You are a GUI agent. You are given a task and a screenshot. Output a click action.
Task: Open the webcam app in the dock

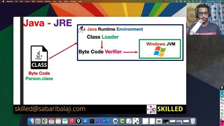click(x=115, y=121)
